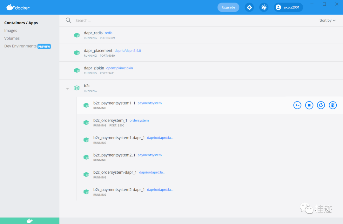
Task: Click the b2c_paymentsystem2_1 container icon
Action: tap(86, 157)
